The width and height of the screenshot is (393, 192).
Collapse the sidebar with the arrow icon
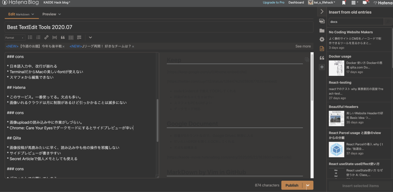[x=322, y=11]
